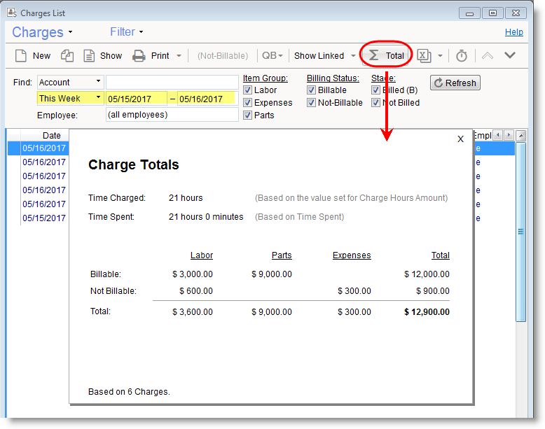This screenshot has height=429, width=545.
Task: Open the Show Linked dropdown
Action: [x=325, y=56]
